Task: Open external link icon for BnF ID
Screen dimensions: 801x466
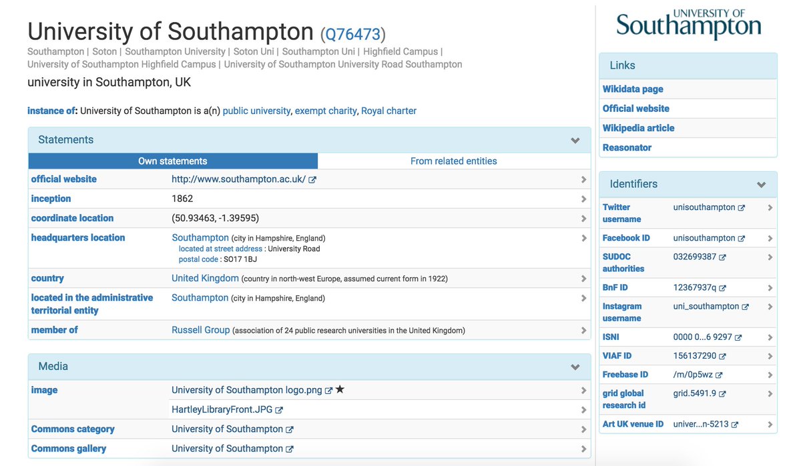Action: 722,288
